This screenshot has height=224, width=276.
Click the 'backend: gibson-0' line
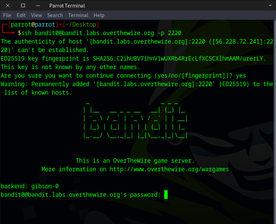click(x=30, y=186)
